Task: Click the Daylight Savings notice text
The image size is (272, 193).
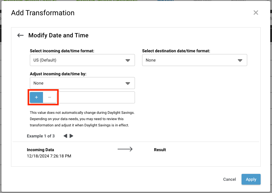Action: tap(82, 119)
